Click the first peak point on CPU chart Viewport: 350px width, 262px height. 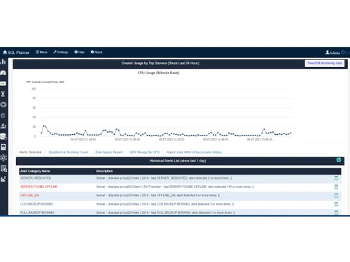pos(43,126)
